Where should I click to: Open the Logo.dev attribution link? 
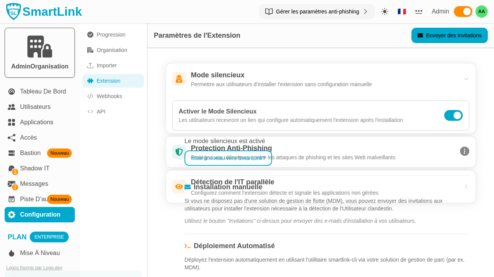pos(34,267)
